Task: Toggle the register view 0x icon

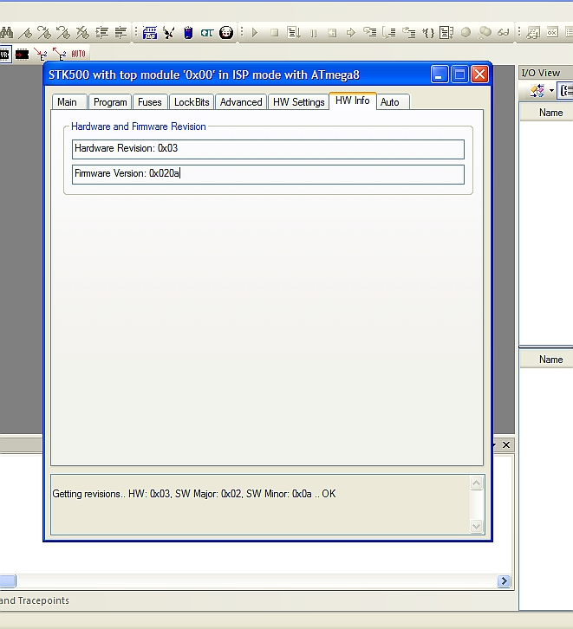Action: [x=552, y=33]
